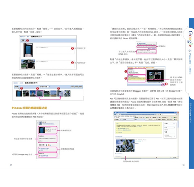The width and height of the screenshot is (194, 187).
Task: Click the album link and RSS entry
Action: point(47,149)
